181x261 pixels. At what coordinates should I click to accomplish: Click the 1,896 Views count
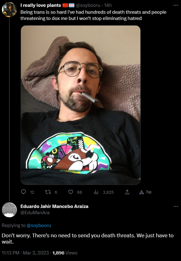pyautogui.click(x=65, y=253)
